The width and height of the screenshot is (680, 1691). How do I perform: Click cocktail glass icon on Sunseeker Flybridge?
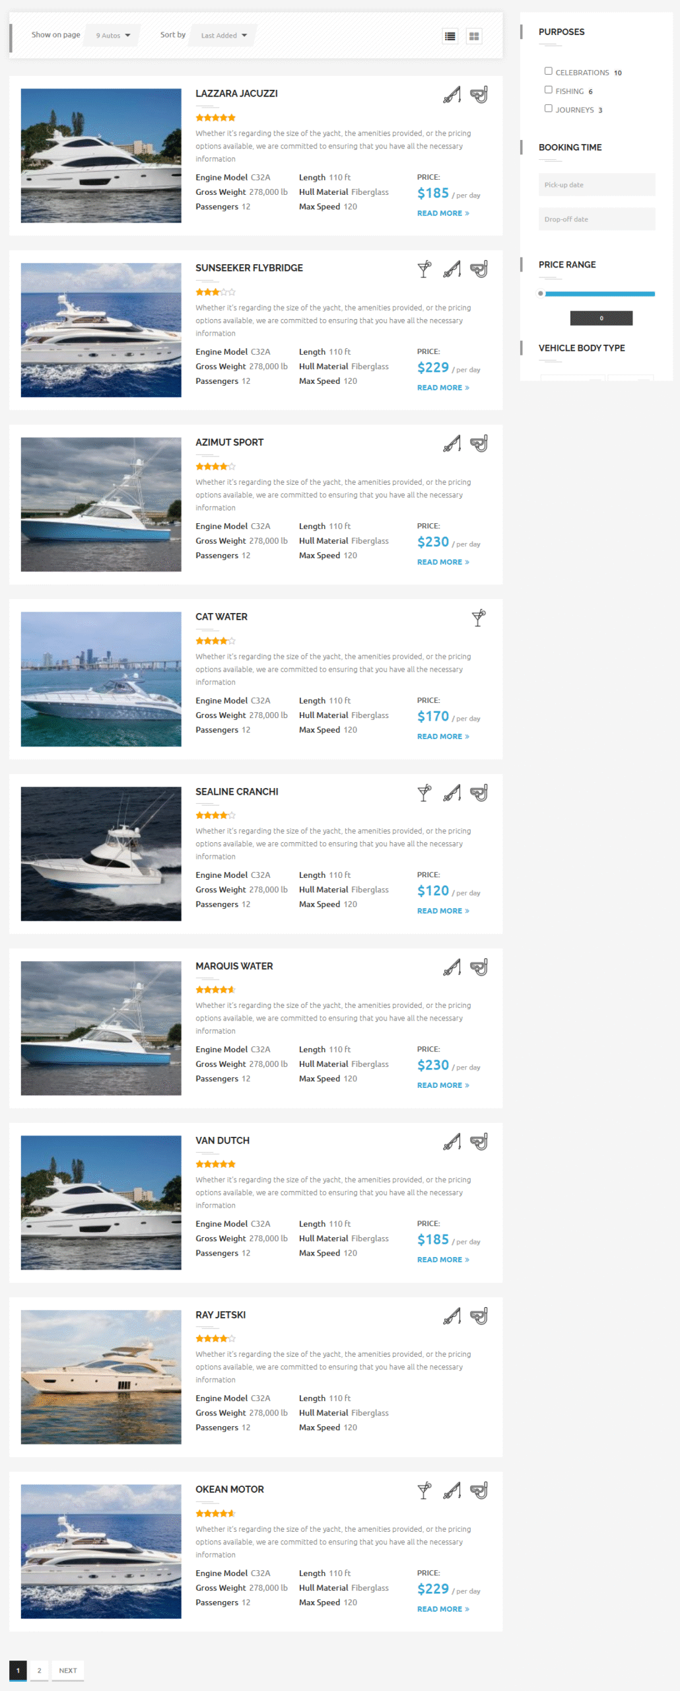click(425, 270)
